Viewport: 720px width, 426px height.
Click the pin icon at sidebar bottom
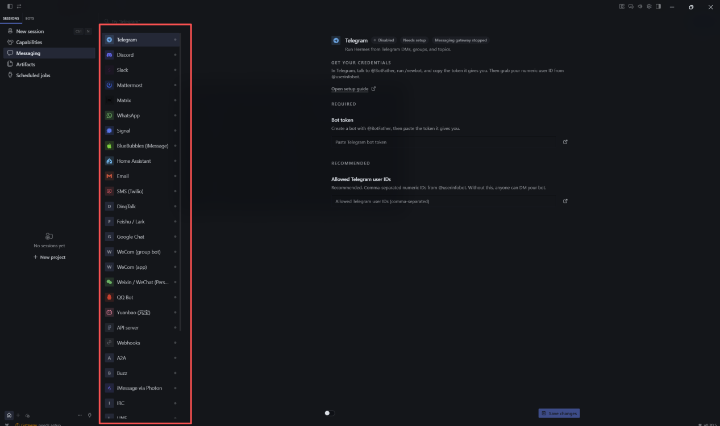90,415
